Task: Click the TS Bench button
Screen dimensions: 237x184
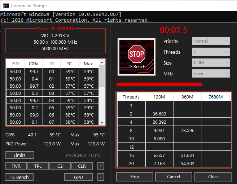Action: click(19, 177)
